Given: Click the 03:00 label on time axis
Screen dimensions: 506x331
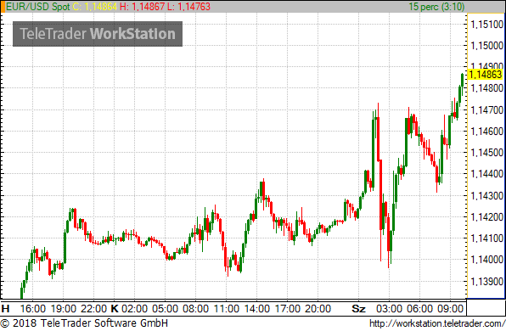Looking at the screenshot, I should [x=389, y=309].
